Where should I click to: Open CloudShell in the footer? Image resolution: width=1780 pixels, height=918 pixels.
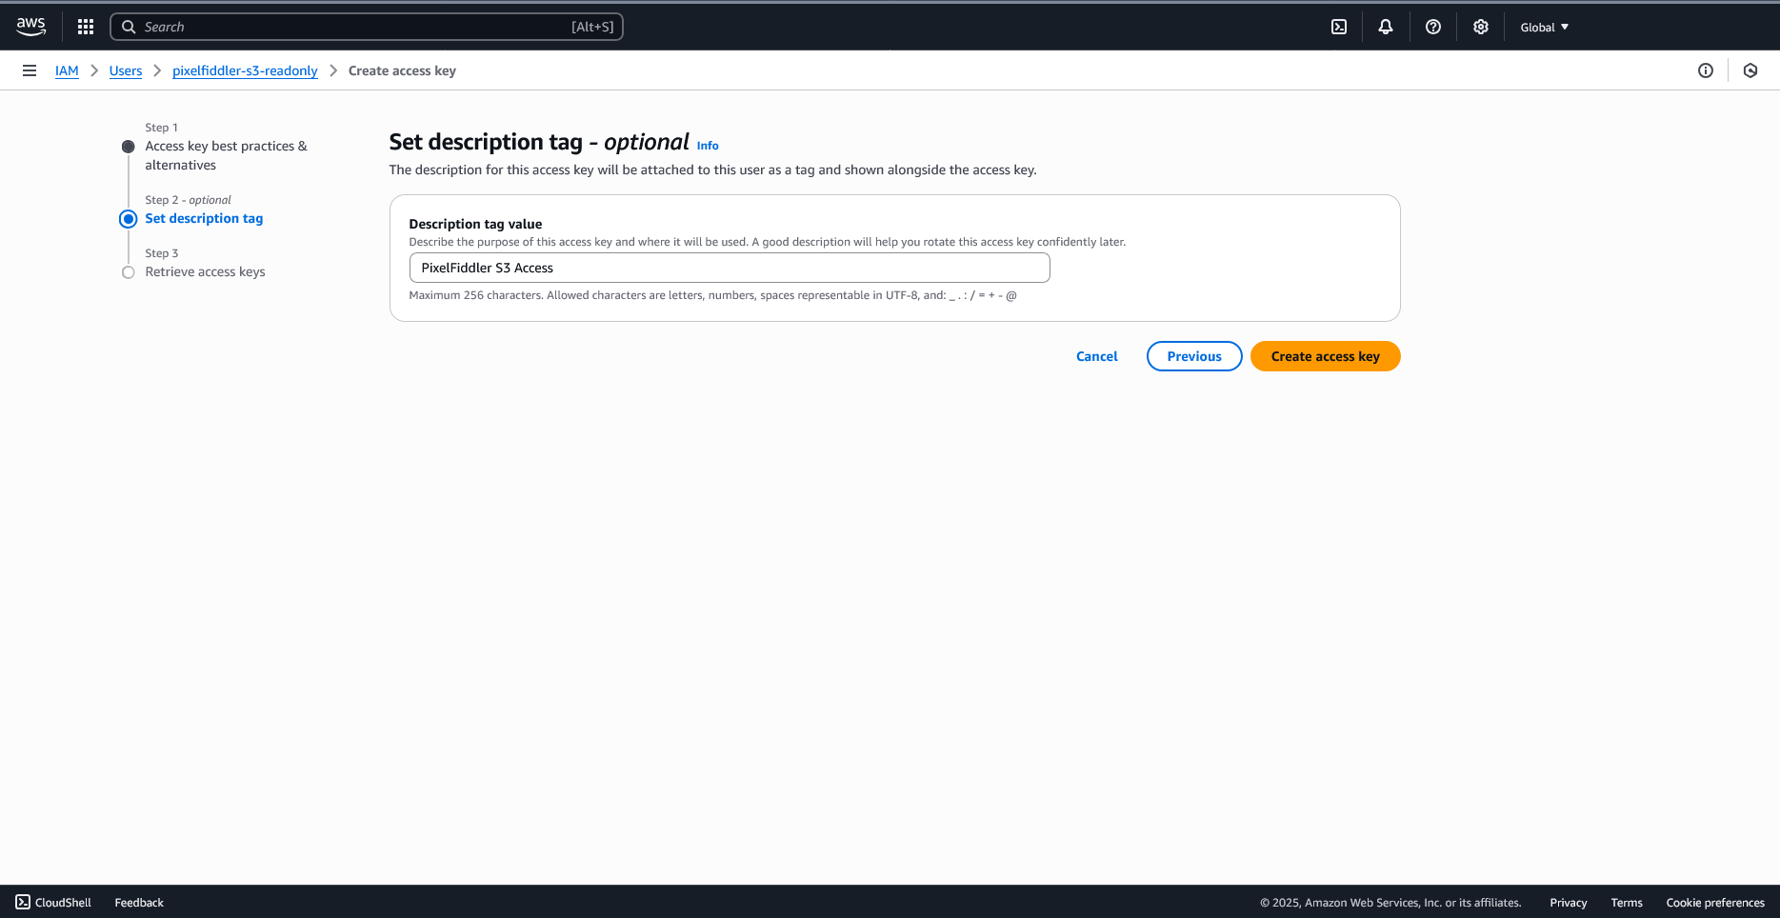[53, 903]
